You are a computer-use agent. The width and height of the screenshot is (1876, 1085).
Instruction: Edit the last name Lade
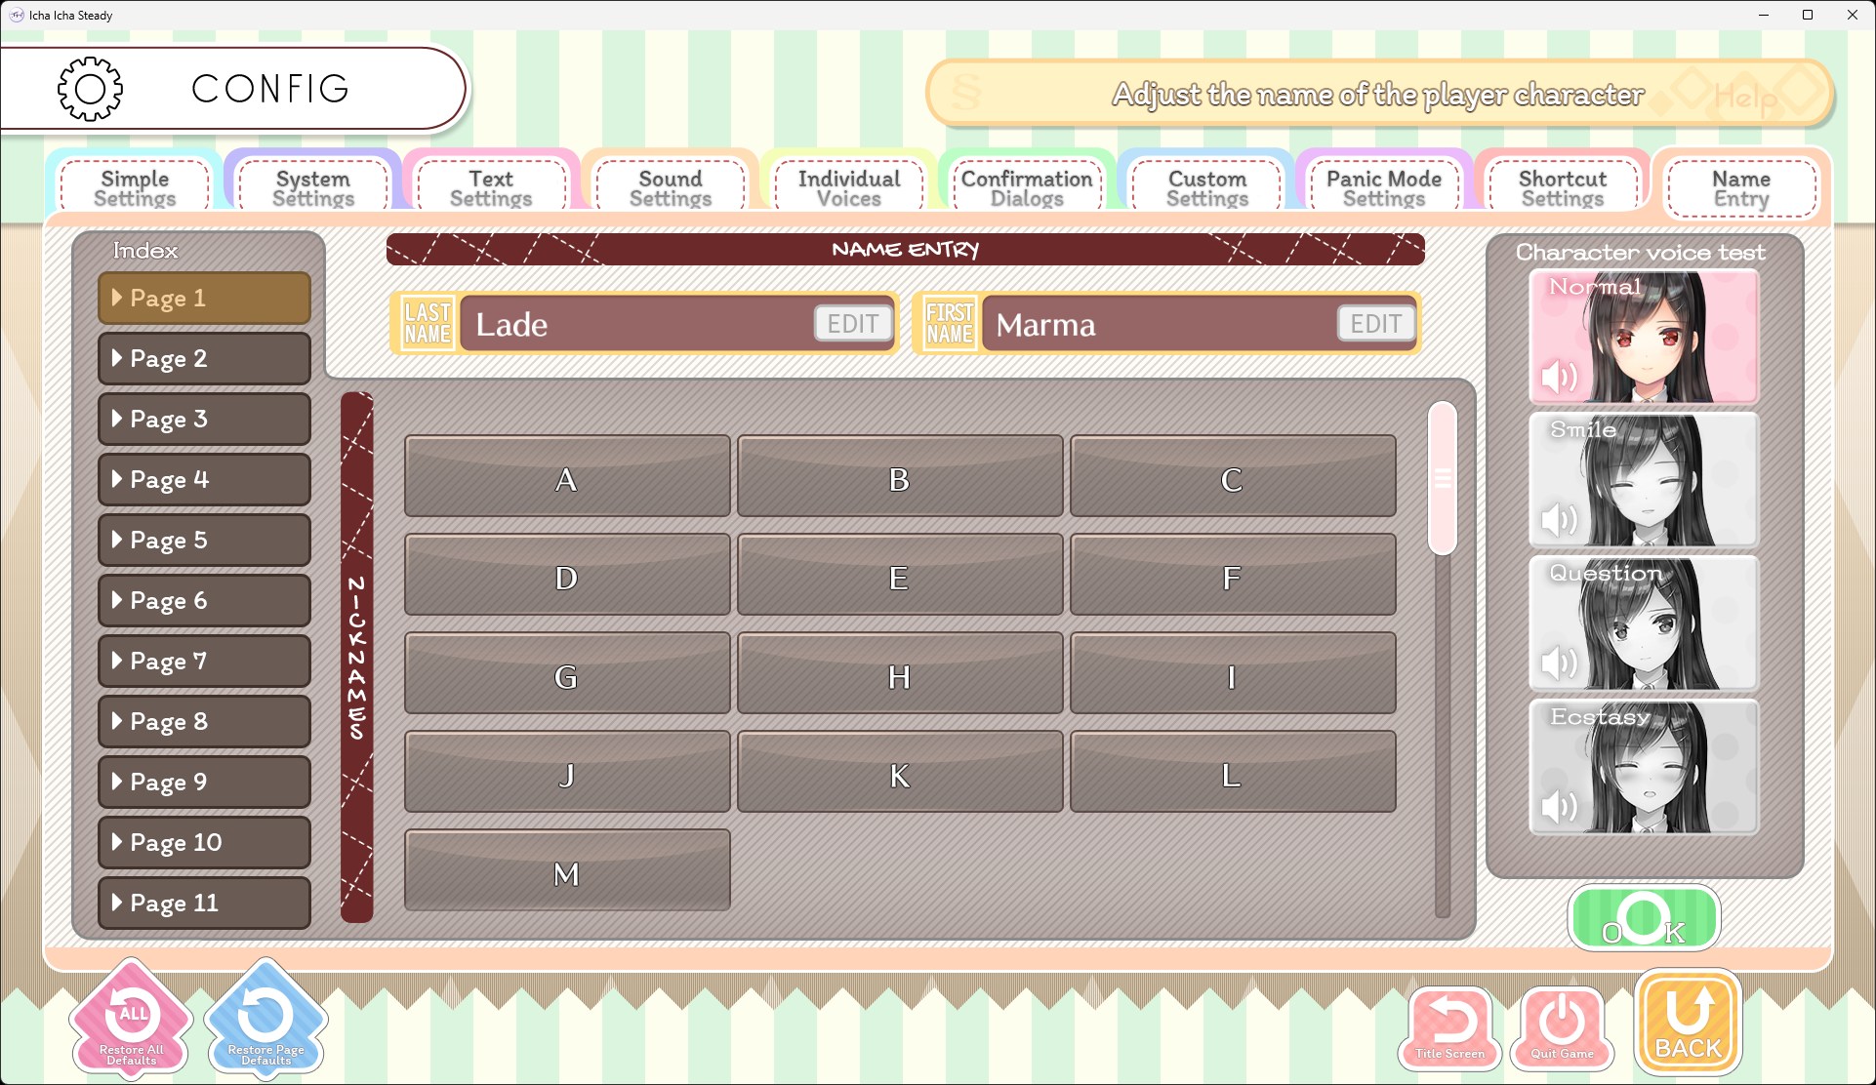pos(853,324)
